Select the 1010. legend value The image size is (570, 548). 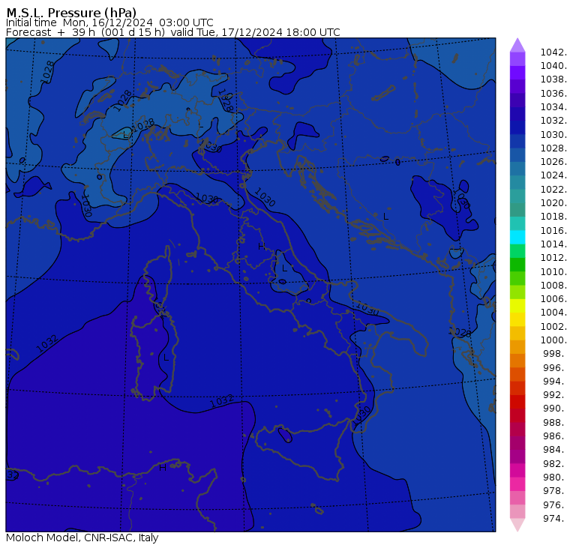pyautogui.click(x=553, y=271)
